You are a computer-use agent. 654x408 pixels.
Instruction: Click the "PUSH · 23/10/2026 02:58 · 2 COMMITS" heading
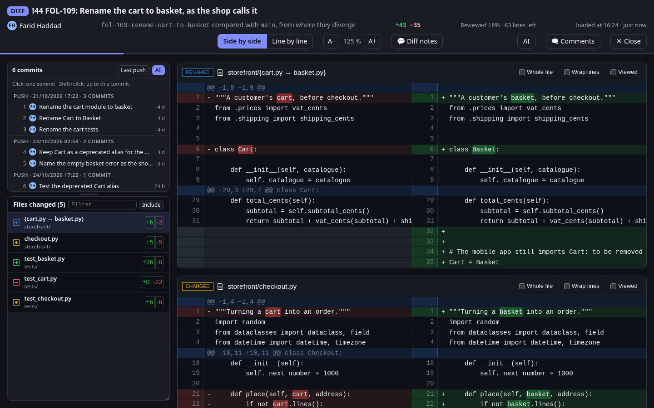(64, 141)
